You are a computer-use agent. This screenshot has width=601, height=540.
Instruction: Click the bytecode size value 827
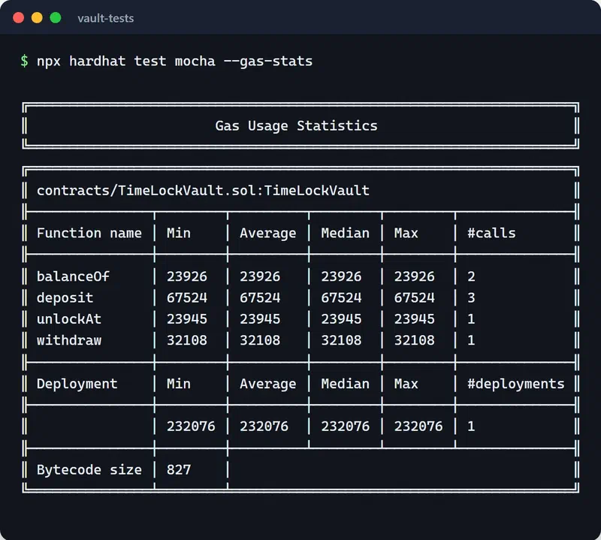click(179, 470)
